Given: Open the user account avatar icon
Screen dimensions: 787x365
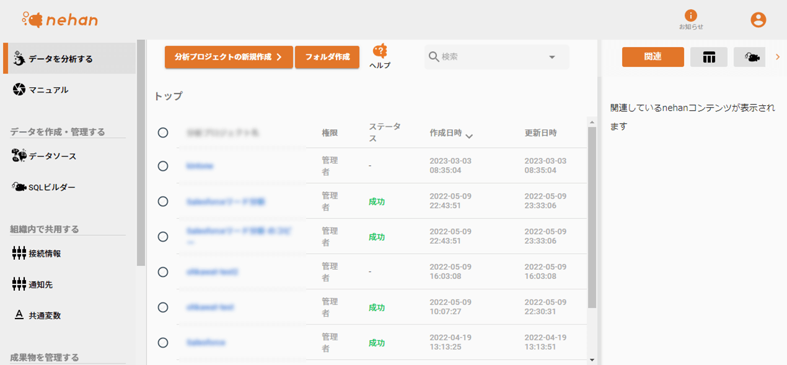Looking at the screenshot, I should [758, 20].
